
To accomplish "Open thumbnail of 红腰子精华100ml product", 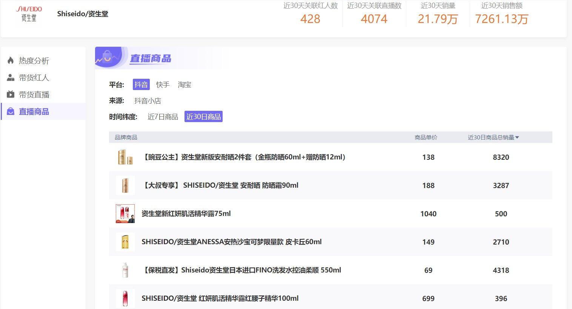I will click(x=125, y=298).
